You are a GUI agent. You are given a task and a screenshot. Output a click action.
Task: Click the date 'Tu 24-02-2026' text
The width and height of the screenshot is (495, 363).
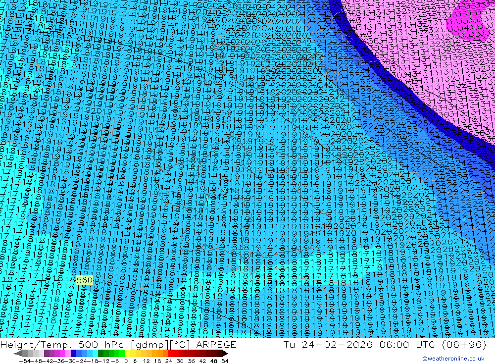[328, 345]
